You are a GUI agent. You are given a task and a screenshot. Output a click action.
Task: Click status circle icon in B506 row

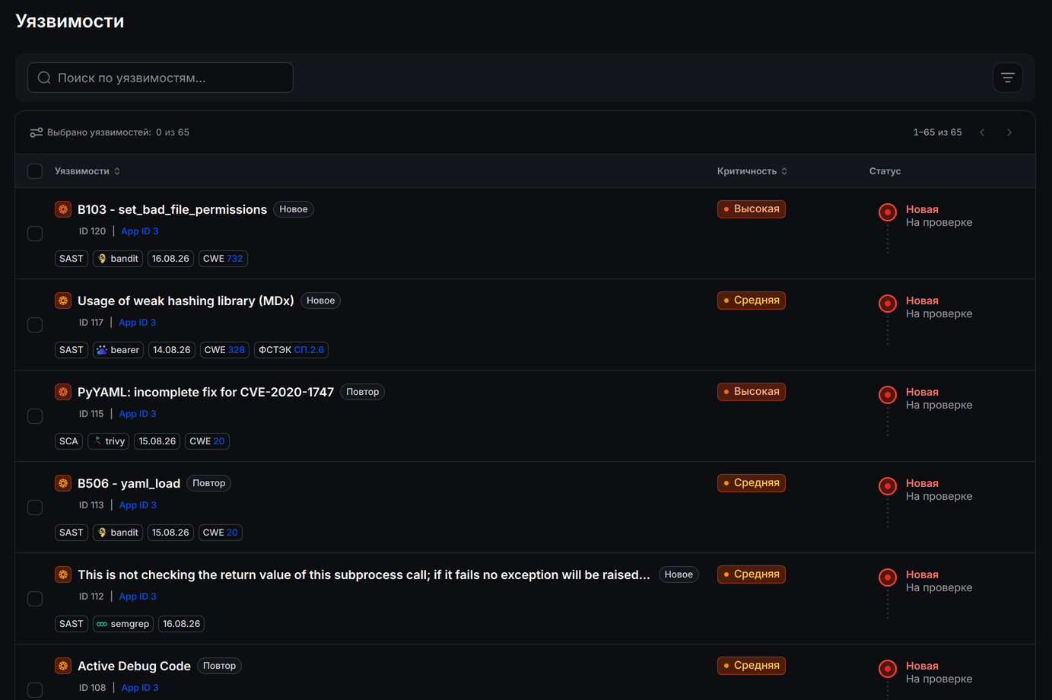click(x=887, y=486)
